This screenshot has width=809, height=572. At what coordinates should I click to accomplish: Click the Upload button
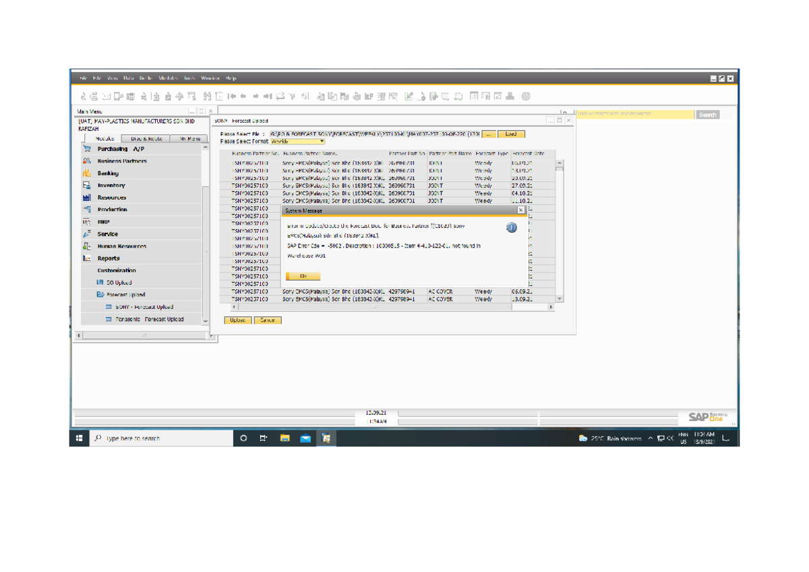tap(237, 320)
